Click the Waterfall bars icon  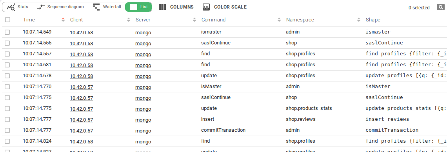(96, 7)
